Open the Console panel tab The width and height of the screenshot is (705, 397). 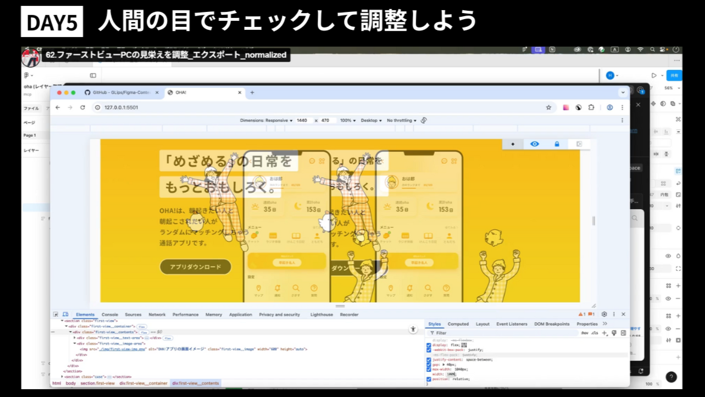111,314
